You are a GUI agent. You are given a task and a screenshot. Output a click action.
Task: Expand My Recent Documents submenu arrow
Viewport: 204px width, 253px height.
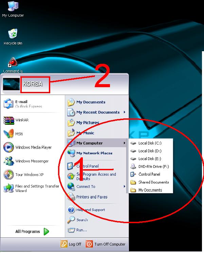click(124, 112)
